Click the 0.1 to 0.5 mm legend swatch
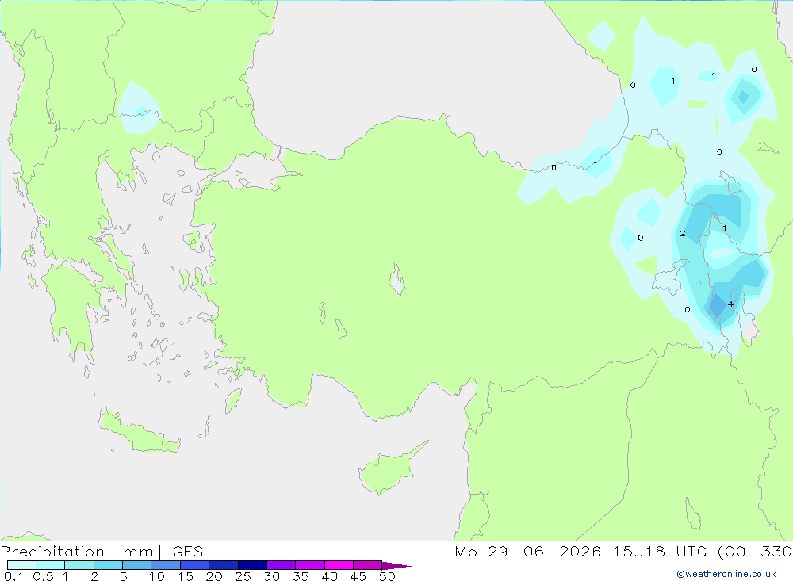Screen dimensions: 793x581 21,565
